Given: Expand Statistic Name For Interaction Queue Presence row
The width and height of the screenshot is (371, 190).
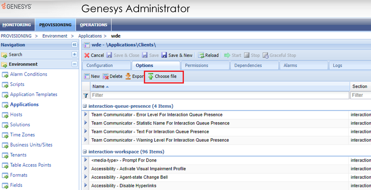Looking at the screenshot, I should pyautogui.click(x=86, y=123).
